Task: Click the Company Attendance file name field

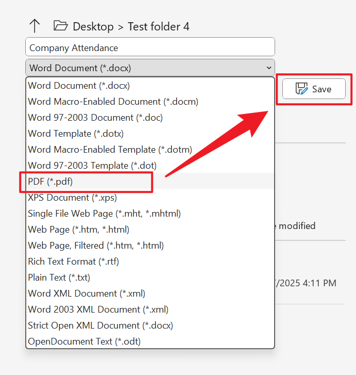Action: point(150,46)
